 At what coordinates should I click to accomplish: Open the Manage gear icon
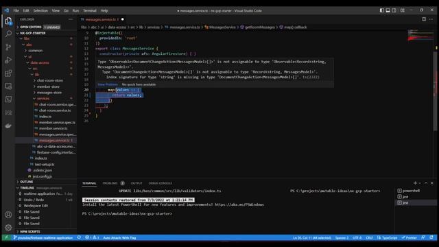pyautogui.click(x=8, y=228)
